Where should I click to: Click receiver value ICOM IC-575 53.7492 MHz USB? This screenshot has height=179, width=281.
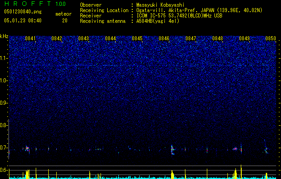coord(179,16)
